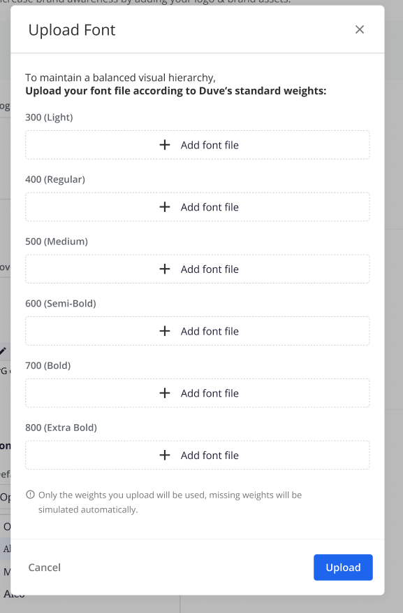Image resolution: width=403 pixels, height=613 pixels.
Task: Click the dashed upload area for Bold weight
Action: coord(198,393)
